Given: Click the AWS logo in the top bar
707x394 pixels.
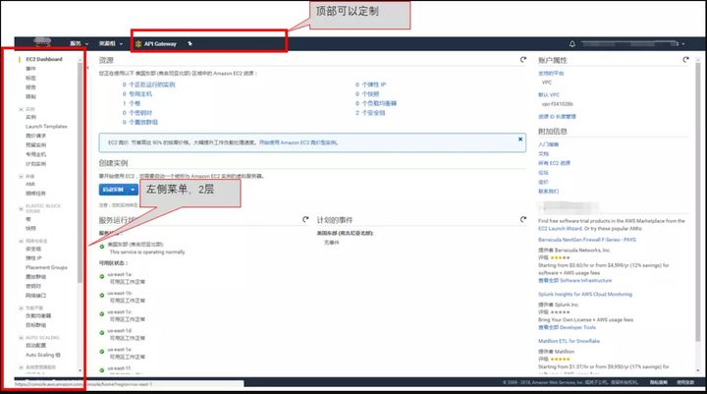Looking at the screenshot, I should click(42, 42).
